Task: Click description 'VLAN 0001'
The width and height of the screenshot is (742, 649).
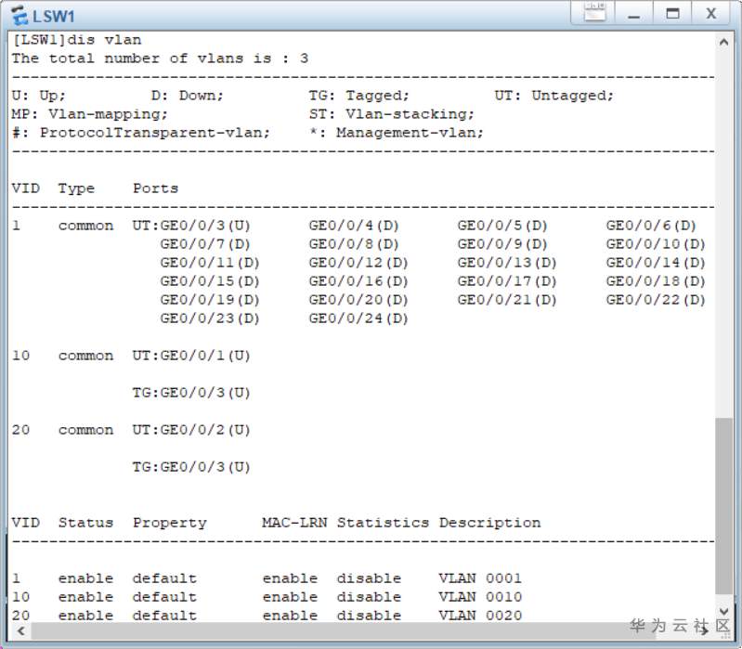Action: [x=480, y=578]
